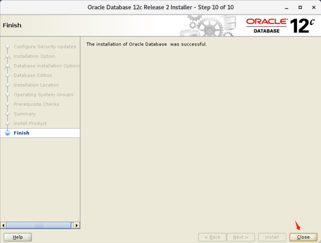Select the Prerequisite Checks step
This screenshot has width=321, height=243.
[37, 104]
